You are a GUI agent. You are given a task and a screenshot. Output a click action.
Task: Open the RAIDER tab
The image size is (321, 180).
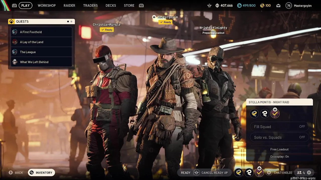[69, 5]
